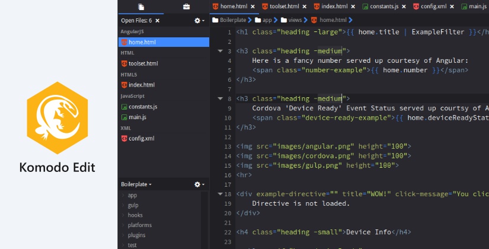The width and height of the screenshot is (489, 249).
Task: Click line number 13 in the gutter
Action: [x=228, y=146]
